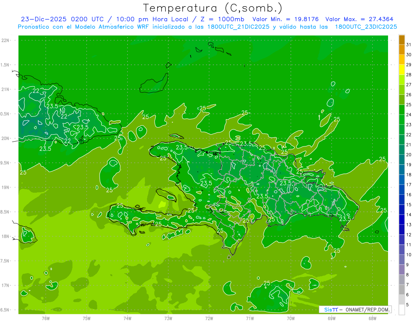Click the "75W" longitude axis label

86,318
